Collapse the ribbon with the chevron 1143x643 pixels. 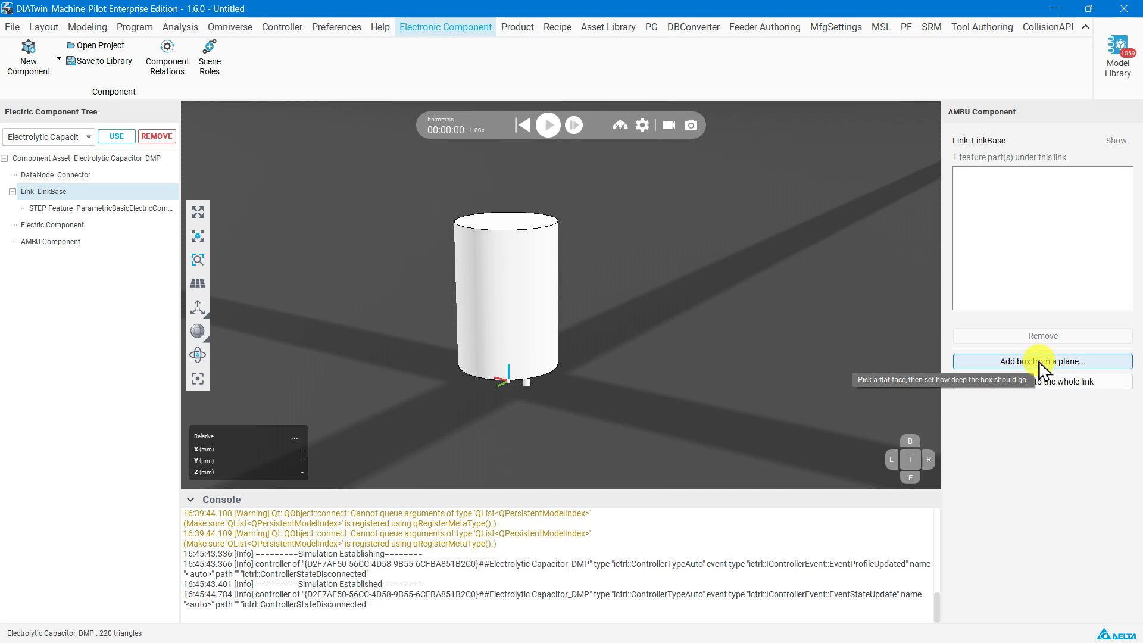(1086, 27)
